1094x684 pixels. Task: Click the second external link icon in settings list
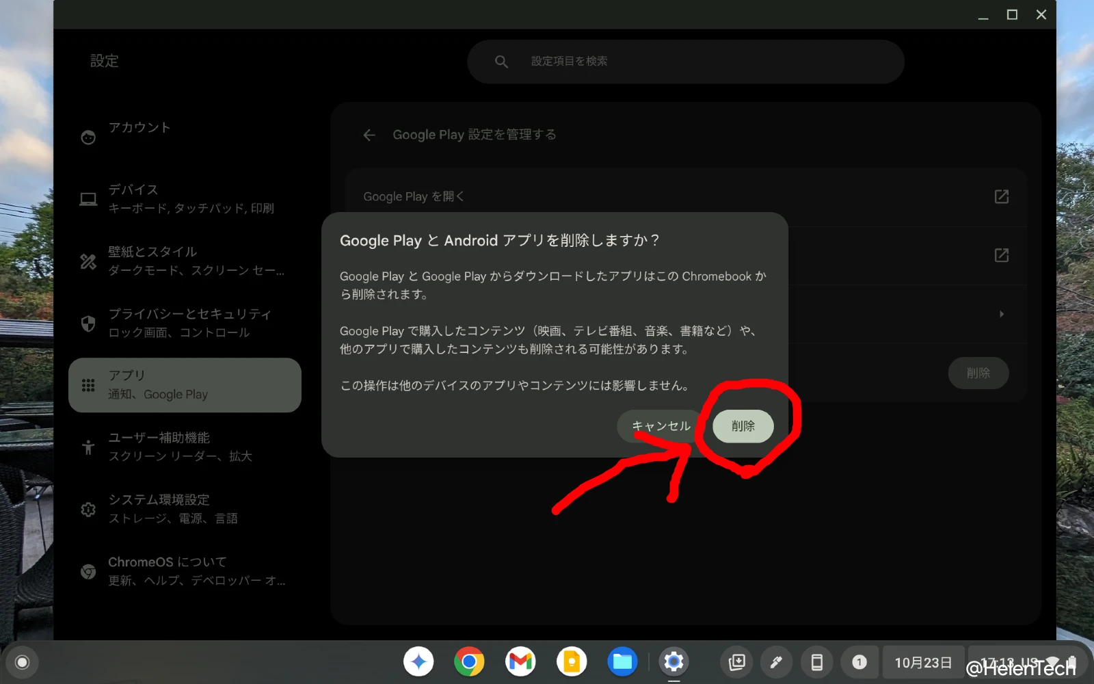point(1001,255)
